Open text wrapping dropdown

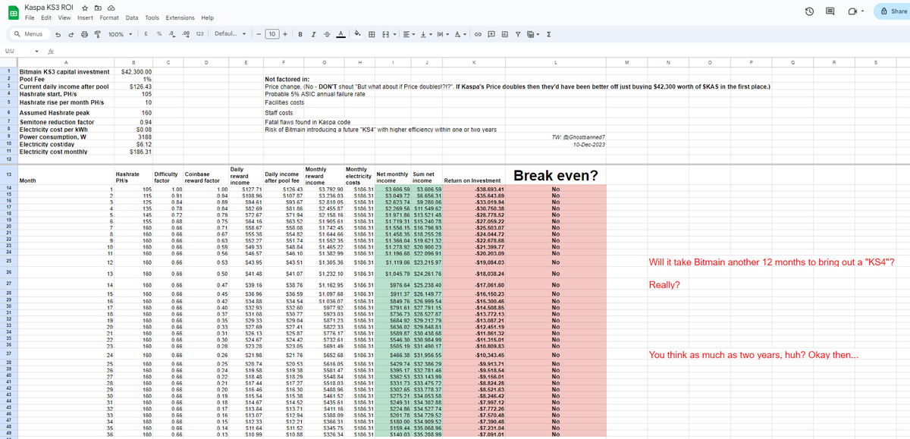pos(444,34)
